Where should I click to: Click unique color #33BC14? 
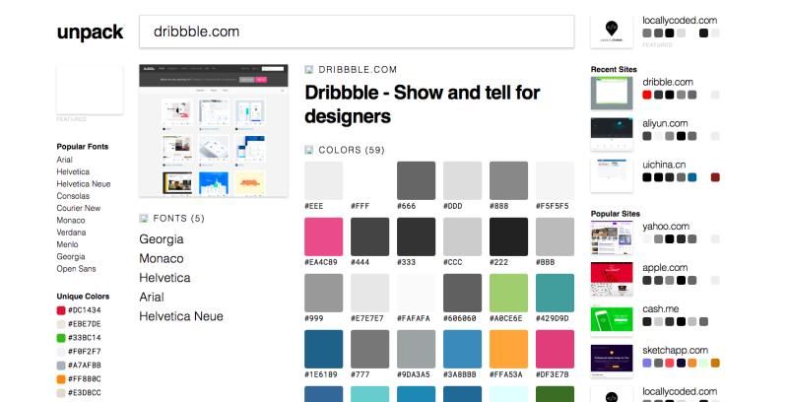pyautogui.click(x=79, y=338)
